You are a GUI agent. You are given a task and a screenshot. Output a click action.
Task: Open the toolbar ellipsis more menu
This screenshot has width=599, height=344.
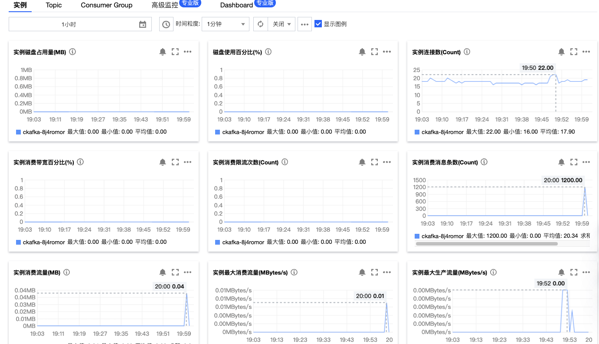point(305,24)
